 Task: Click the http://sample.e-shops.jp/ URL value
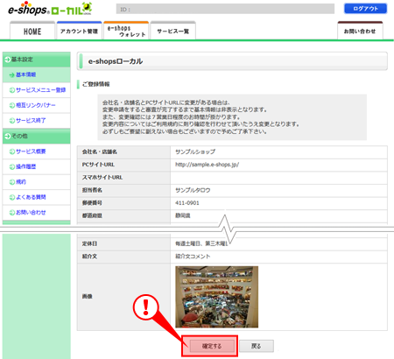click(207, 165)
